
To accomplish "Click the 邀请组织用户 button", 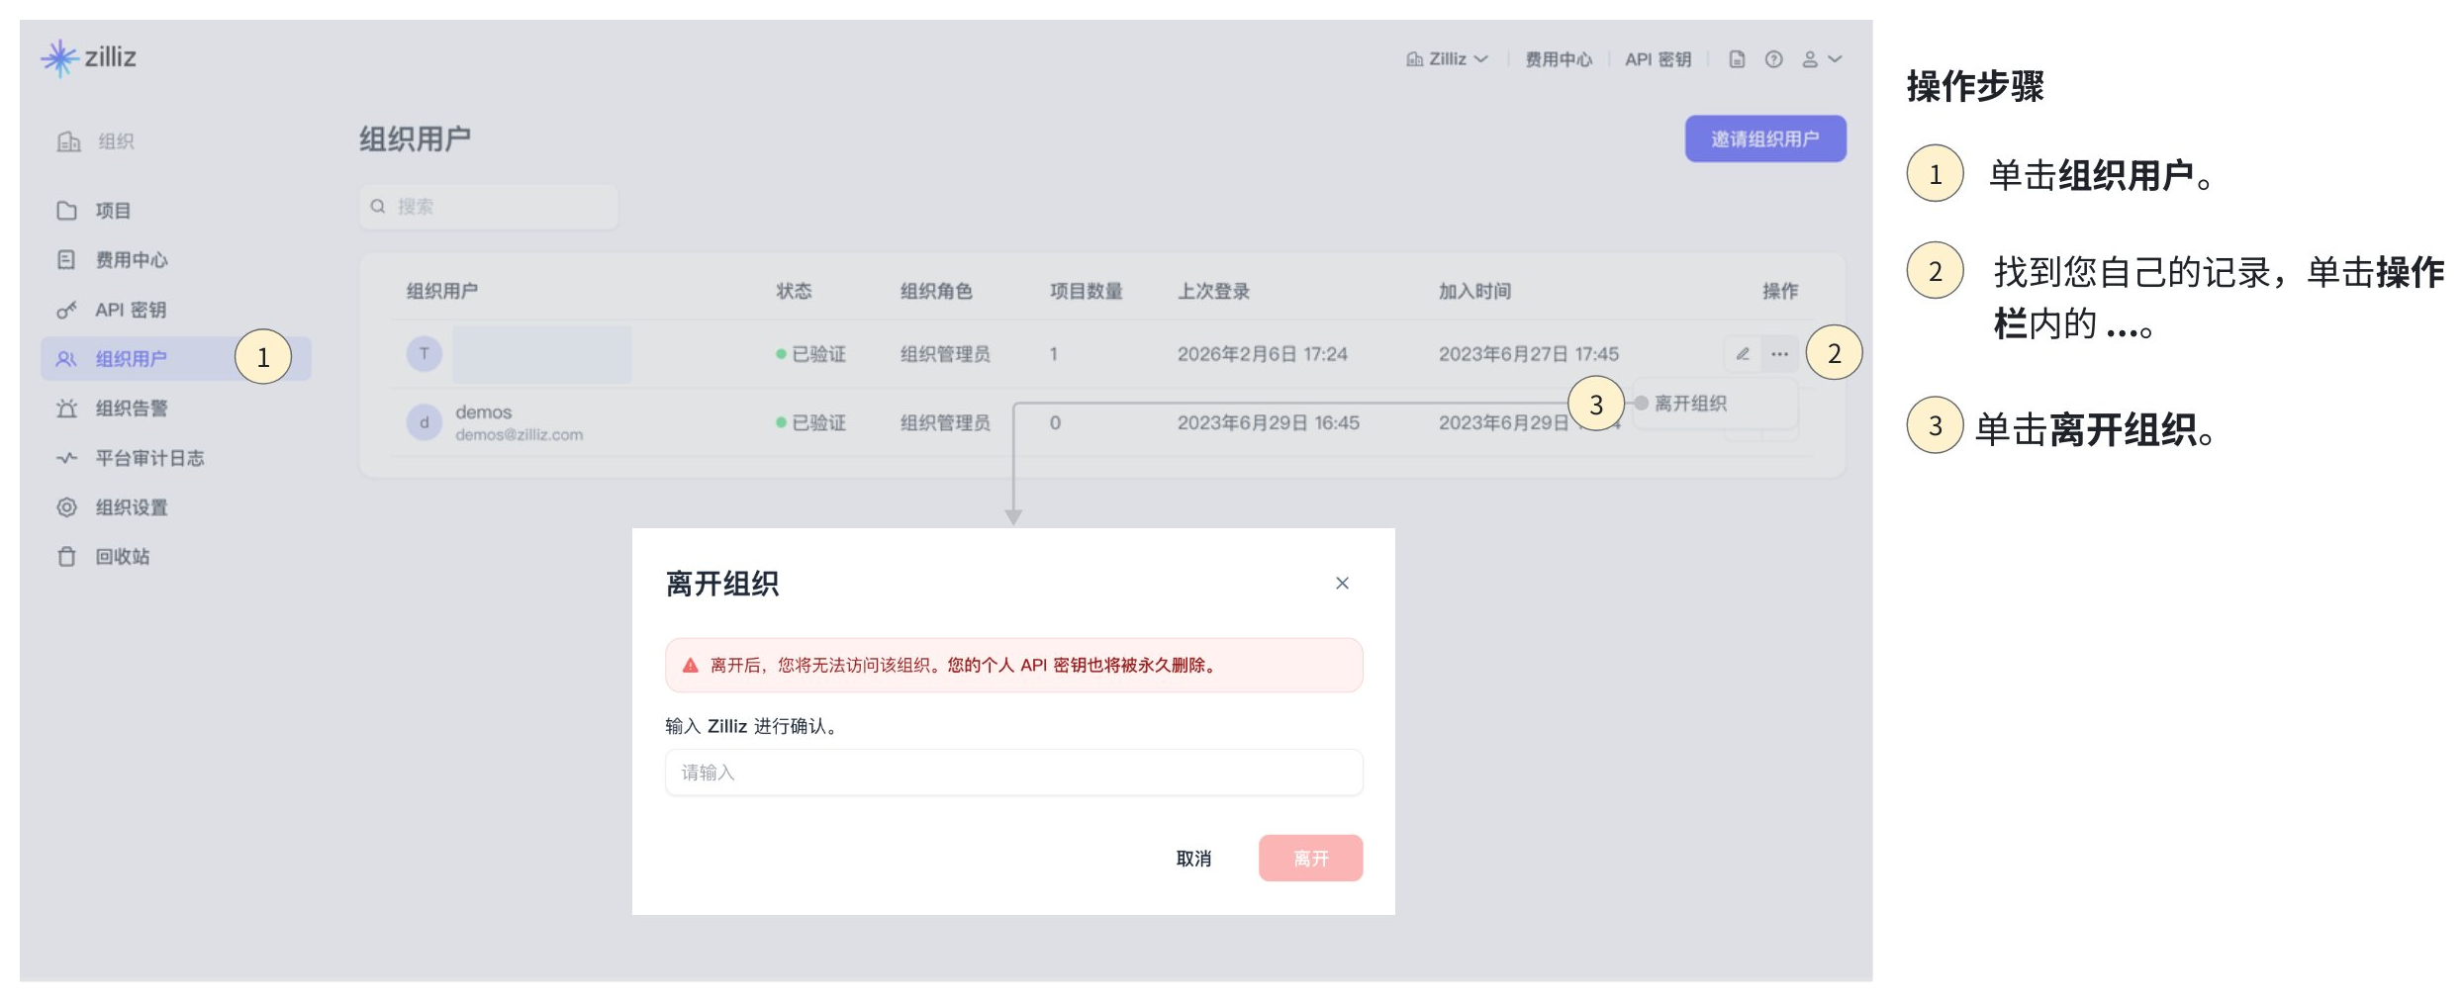I will click(1764, 139).
